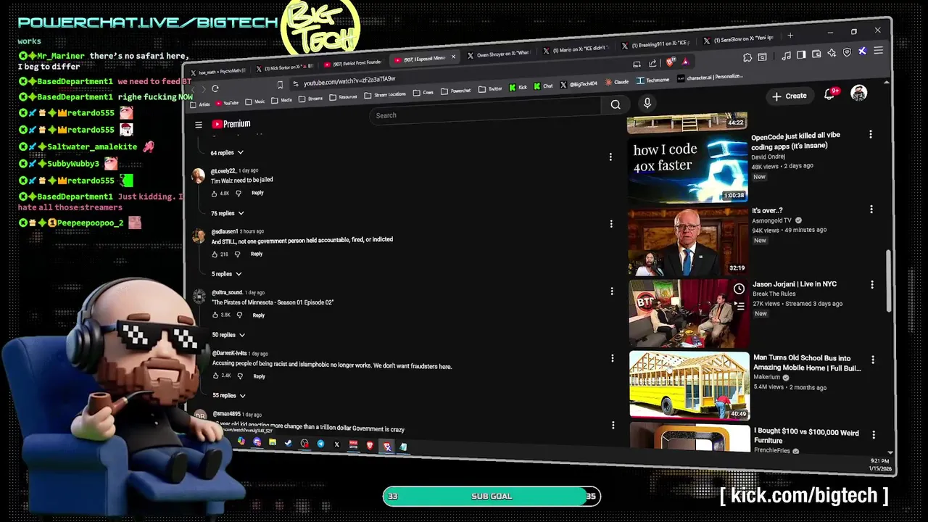Screen dimensions: 928x522
Task: Open the browser extensions puzzle icon
Action: (747, 57)
